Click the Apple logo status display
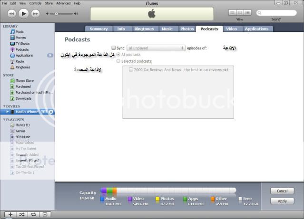 point(152,14)
